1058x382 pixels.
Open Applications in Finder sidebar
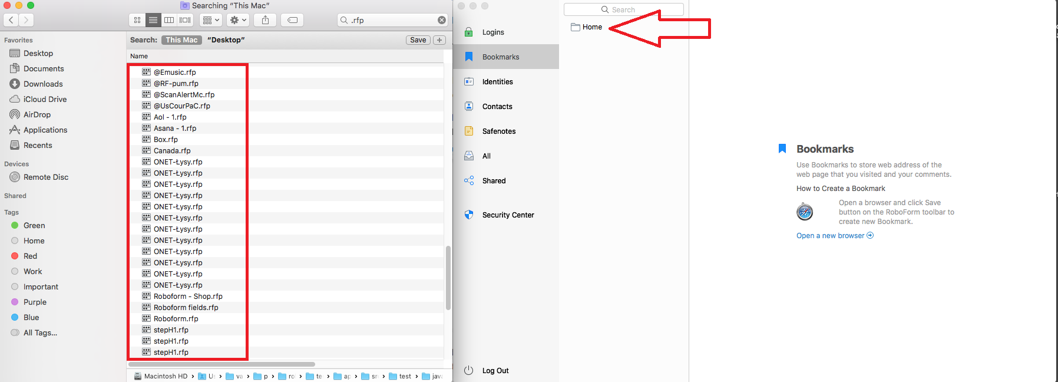coord(45,130)
